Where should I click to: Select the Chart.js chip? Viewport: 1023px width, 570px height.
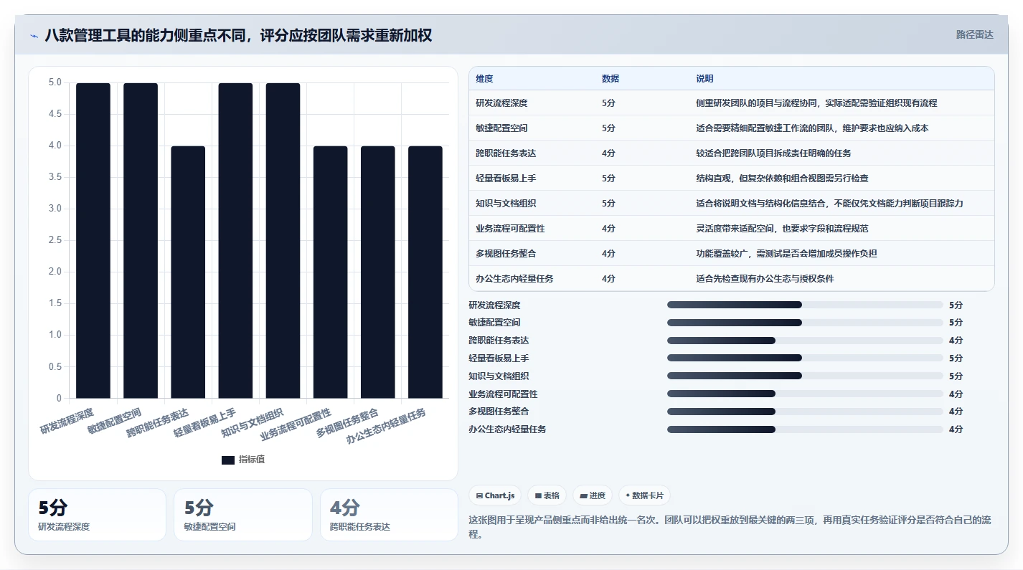tap(495, 495)
